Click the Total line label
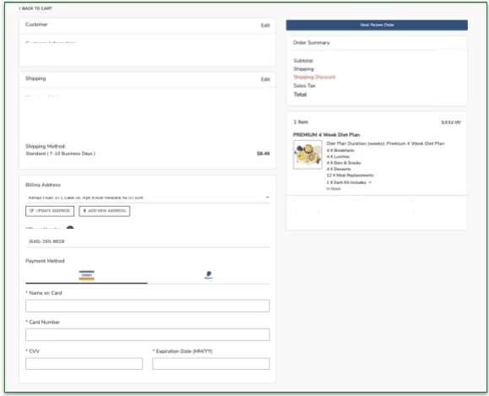This screenshot has width=489, height=396. coord(300,95)
